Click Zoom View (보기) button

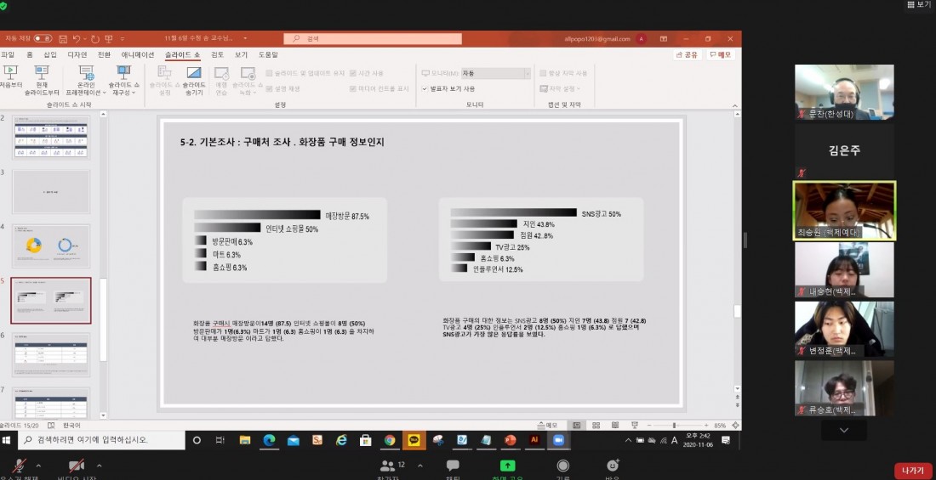point(919,5)
